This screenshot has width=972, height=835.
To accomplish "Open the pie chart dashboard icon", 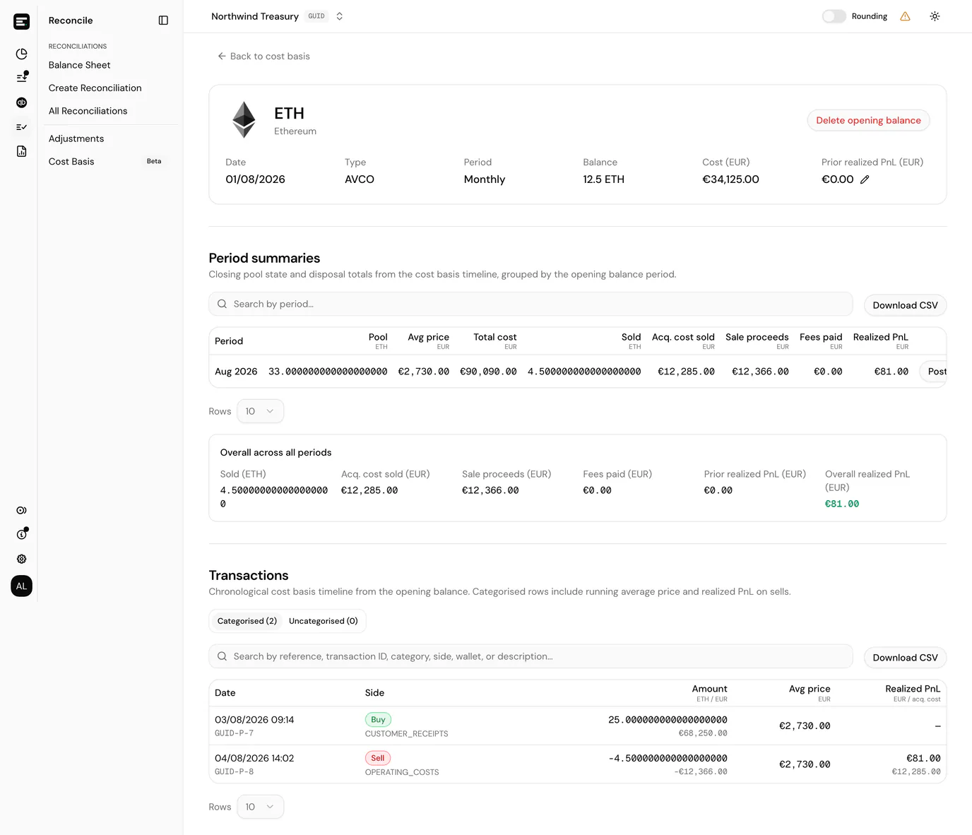I will [x=22, y=54].
